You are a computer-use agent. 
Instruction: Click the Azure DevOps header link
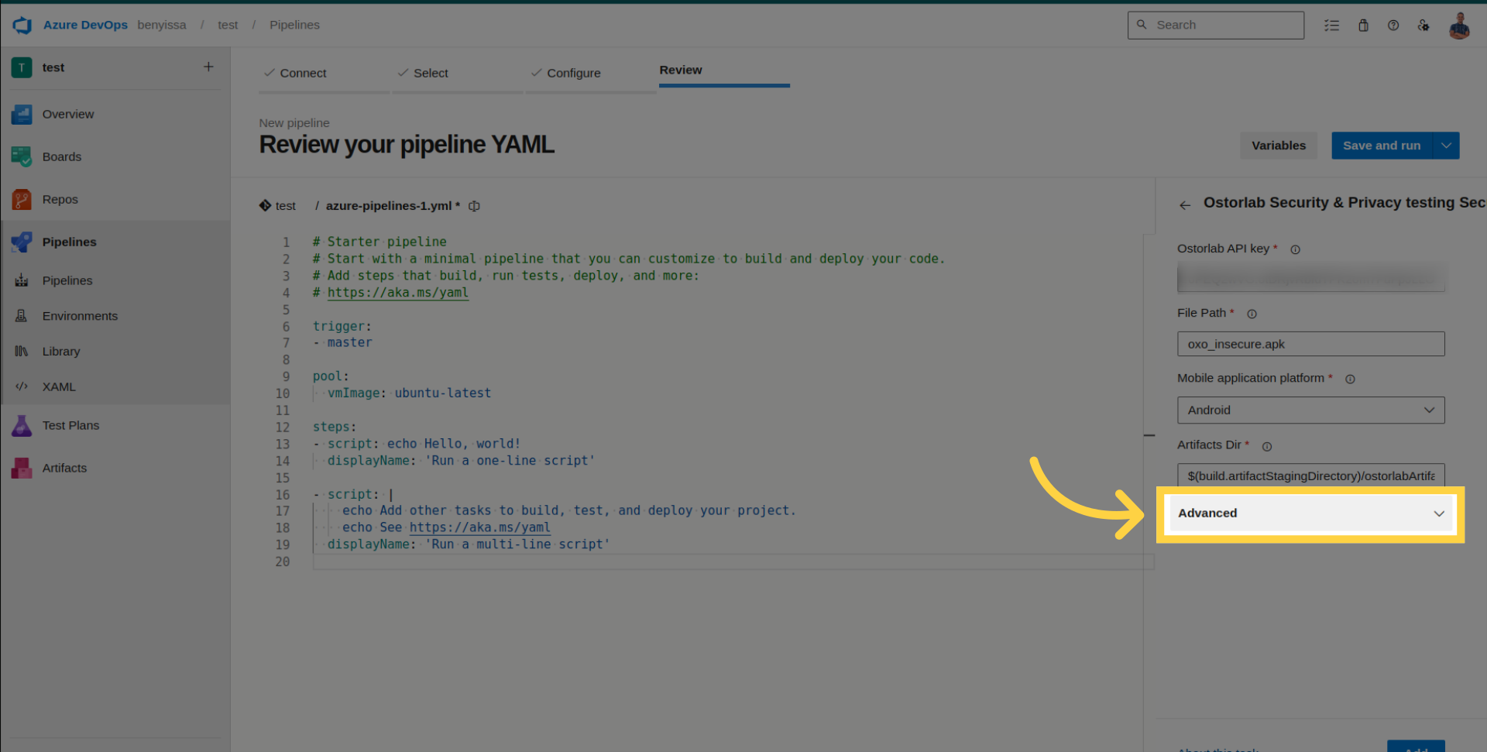click(85, 25)
